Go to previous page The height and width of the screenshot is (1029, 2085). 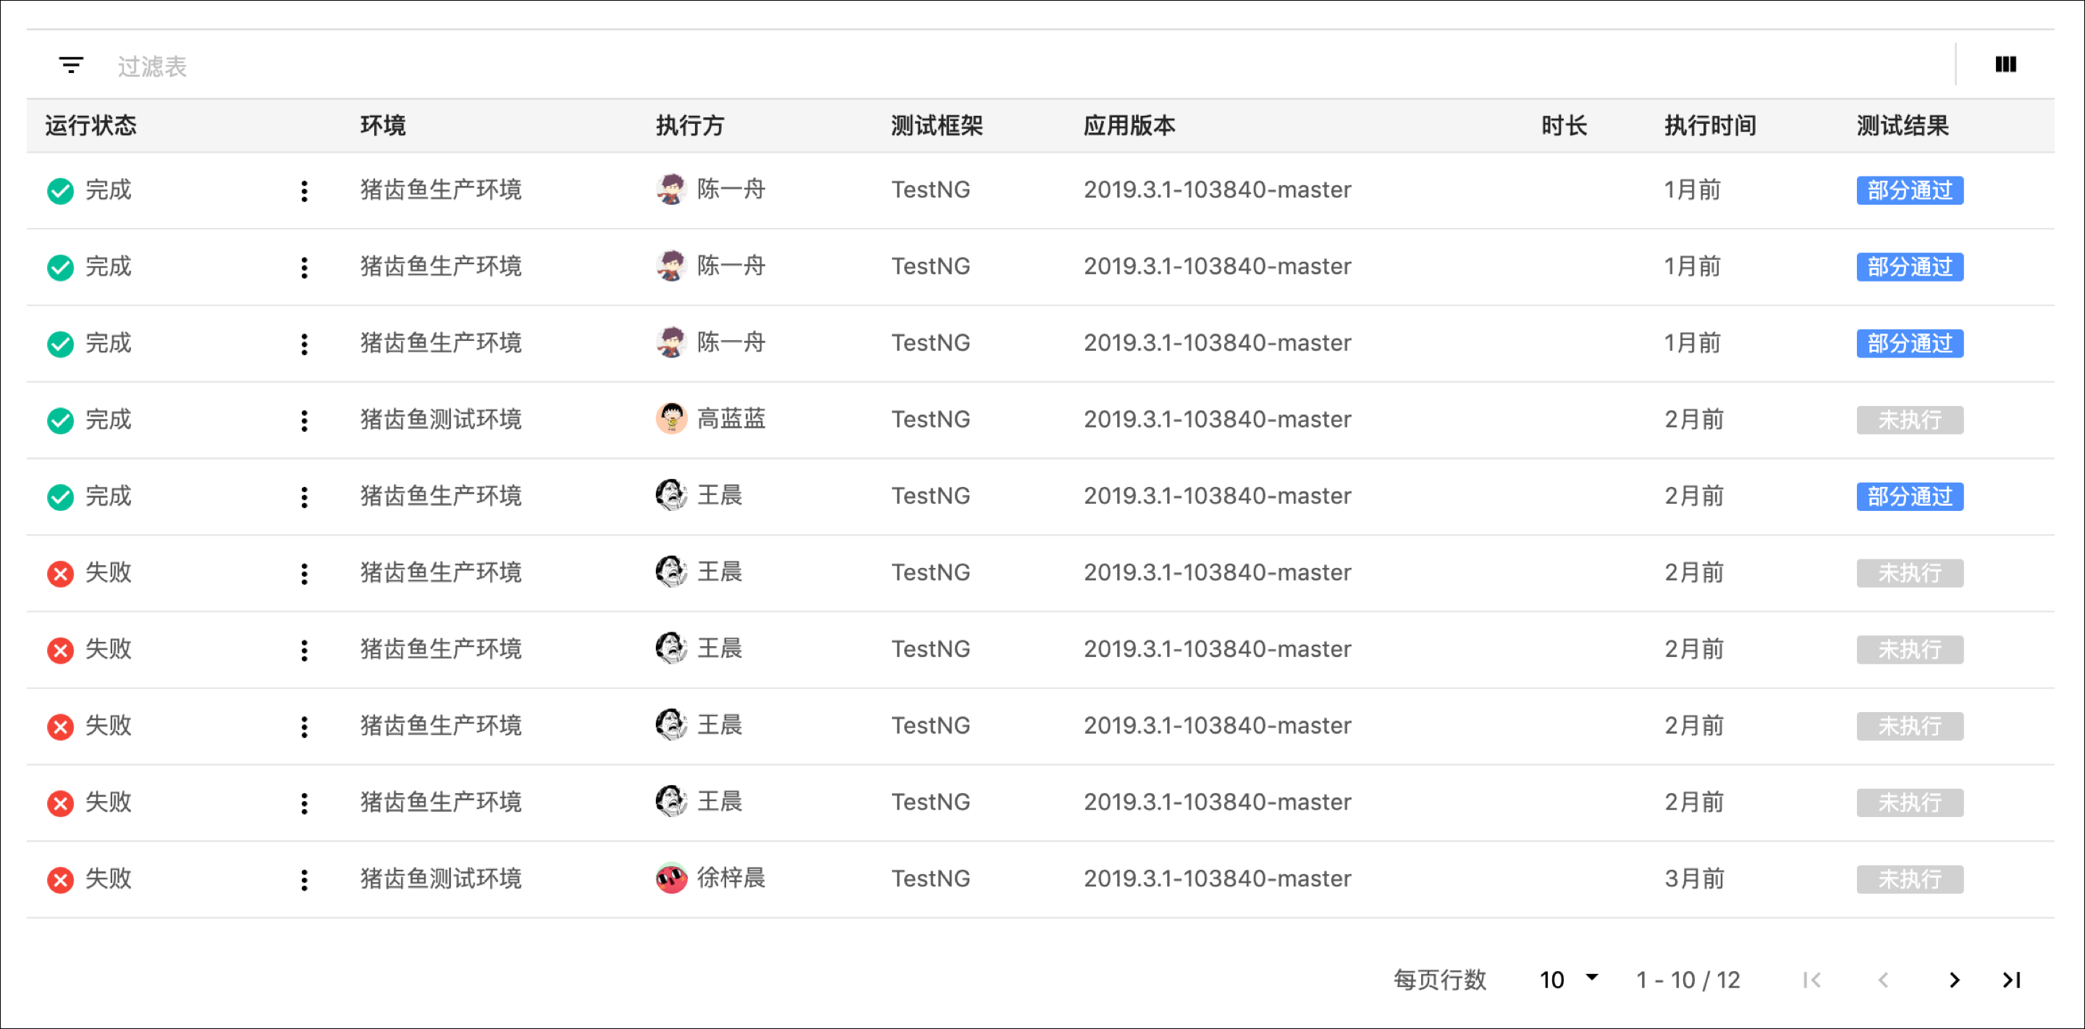[1884, 980]
